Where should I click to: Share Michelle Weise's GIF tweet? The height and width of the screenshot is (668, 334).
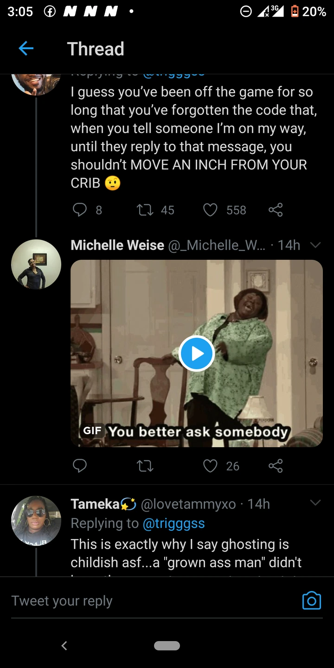point(276,466)
